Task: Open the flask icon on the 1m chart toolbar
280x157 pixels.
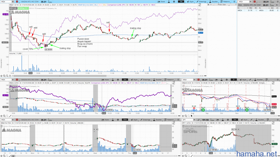Action: point(169,2)
